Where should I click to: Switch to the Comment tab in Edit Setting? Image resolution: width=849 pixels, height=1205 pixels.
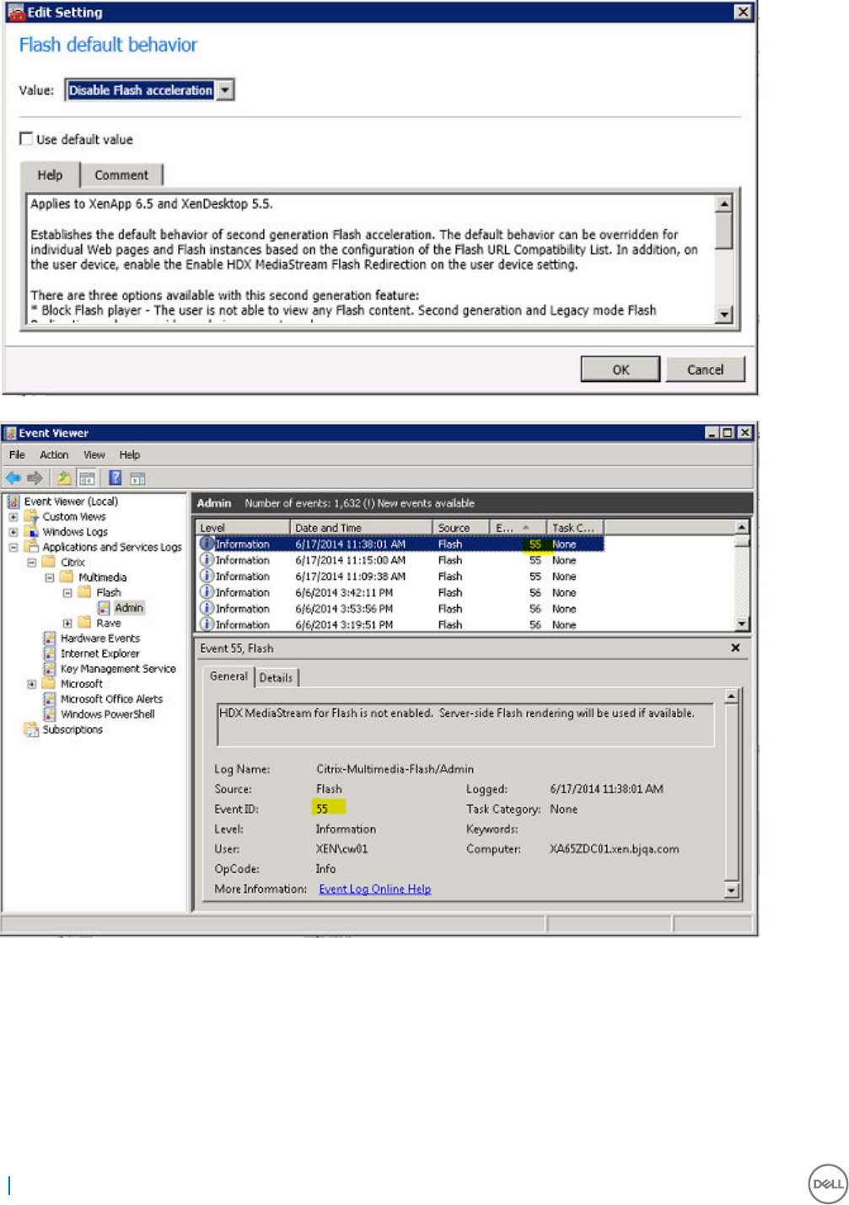121,175
